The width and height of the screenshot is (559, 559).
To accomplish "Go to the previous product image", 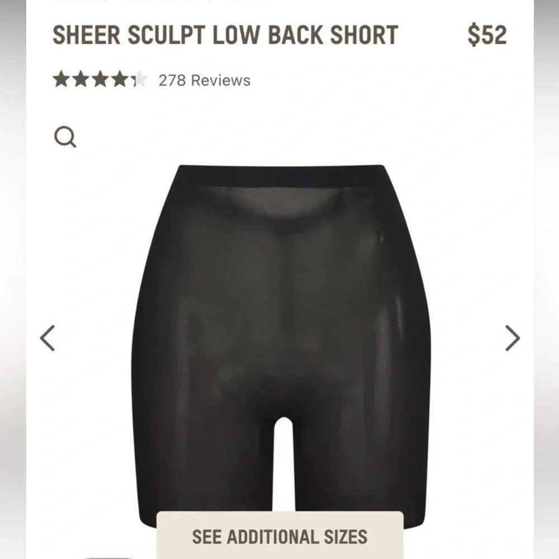I will (x=48, y=338).
